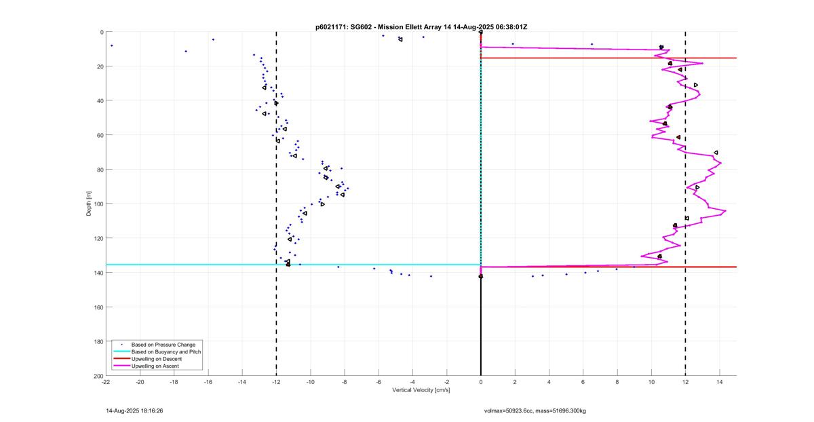Viewport: 814px width, 422px height.
Task: Click x-axis tick label '0' at the bottom
Action: [x=481, y=382]
